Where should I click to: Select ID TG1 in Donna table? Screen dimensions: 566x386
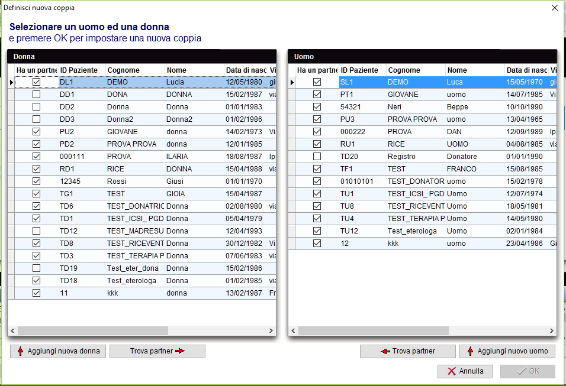click(x=82, y=193)
